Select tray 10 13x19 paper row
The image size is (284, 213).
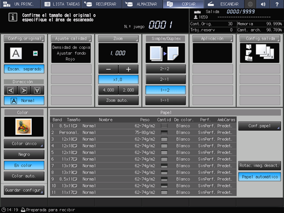tap(143, 186)
